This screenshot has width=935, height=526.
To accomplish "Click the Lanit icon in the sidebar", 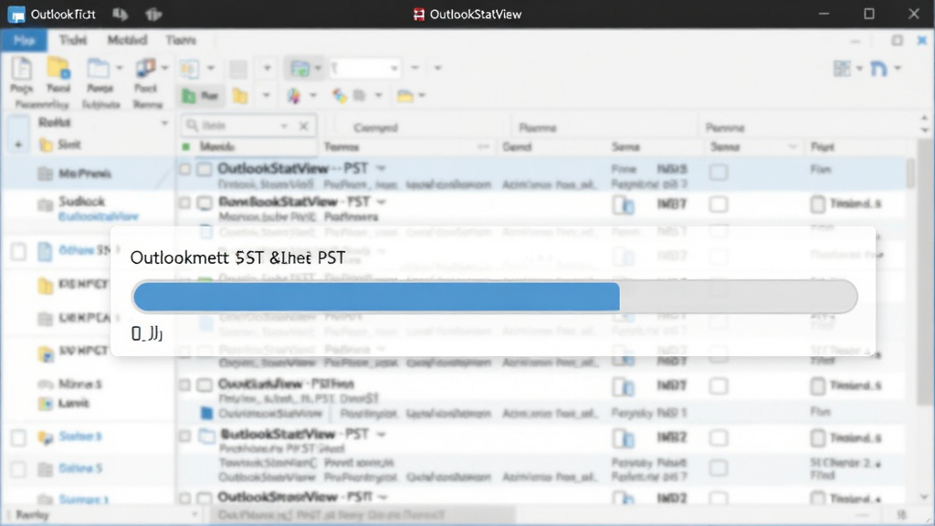I will [x=46, y=404].
